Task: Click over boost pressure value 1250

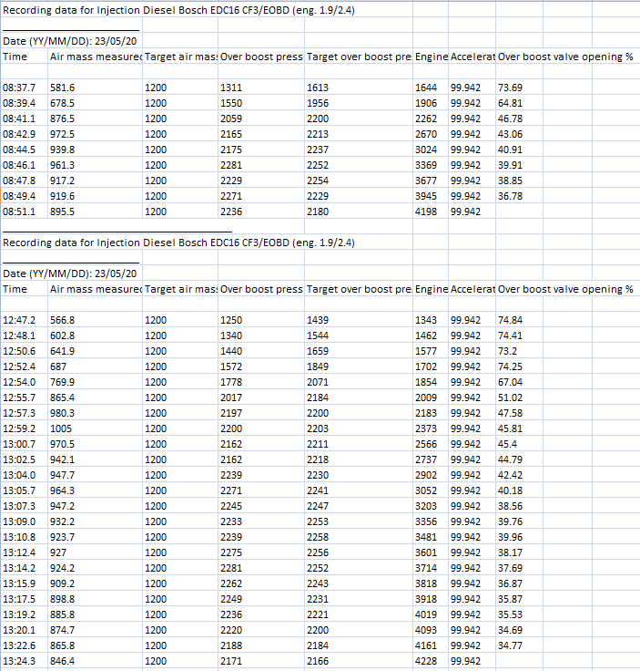Action: tap(231, 320)
